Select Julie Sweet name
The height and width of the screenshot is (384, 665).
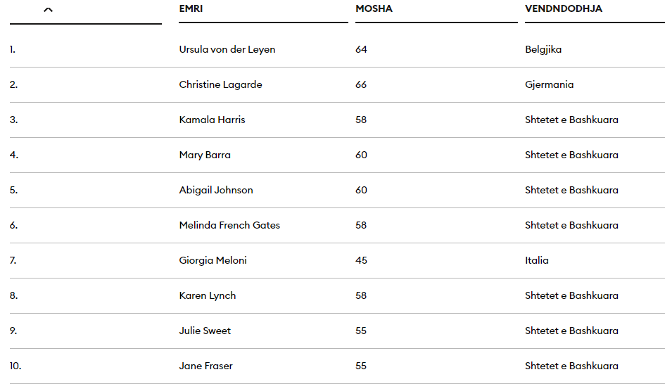(205, 331)
